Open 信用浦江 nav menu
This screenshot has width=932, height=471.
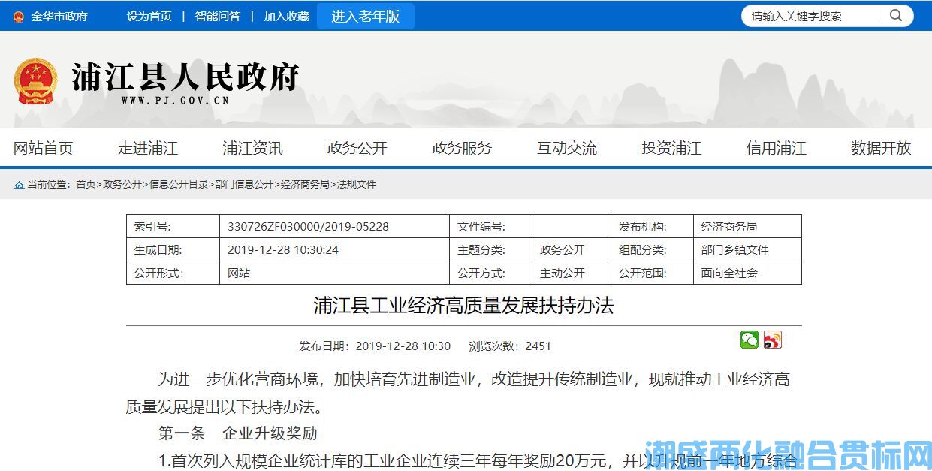777,148
